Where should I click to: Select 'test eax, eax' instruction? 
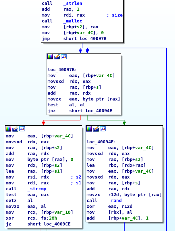(27, 195)
